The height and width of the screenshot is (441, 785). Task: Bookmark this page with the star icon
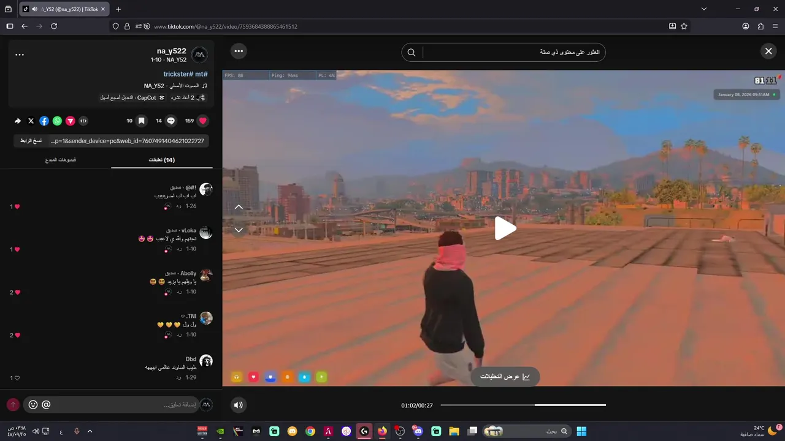[684, 26]
